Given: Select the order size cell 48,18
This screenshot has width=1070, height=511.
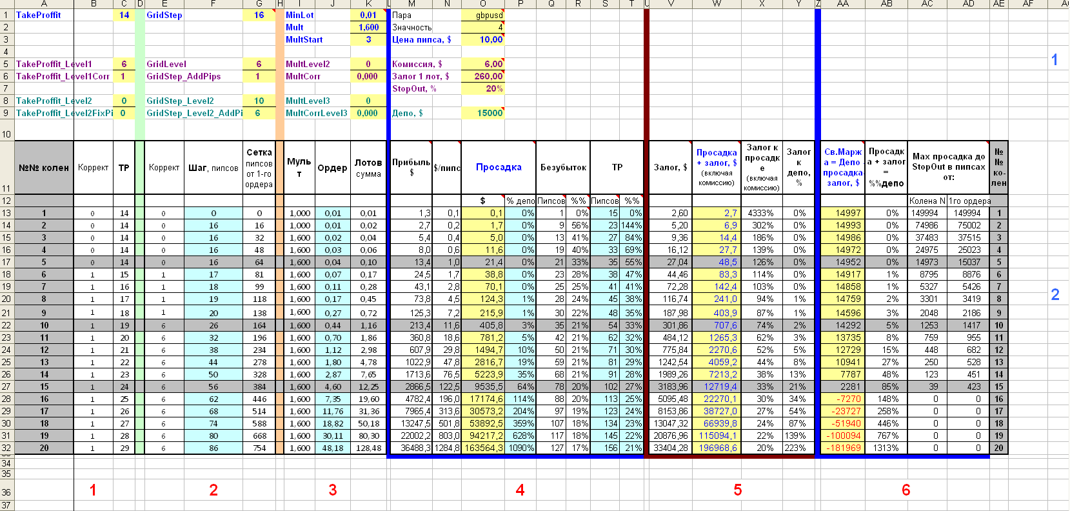Looking at the screenshot, I should click(x=333, y=448).
